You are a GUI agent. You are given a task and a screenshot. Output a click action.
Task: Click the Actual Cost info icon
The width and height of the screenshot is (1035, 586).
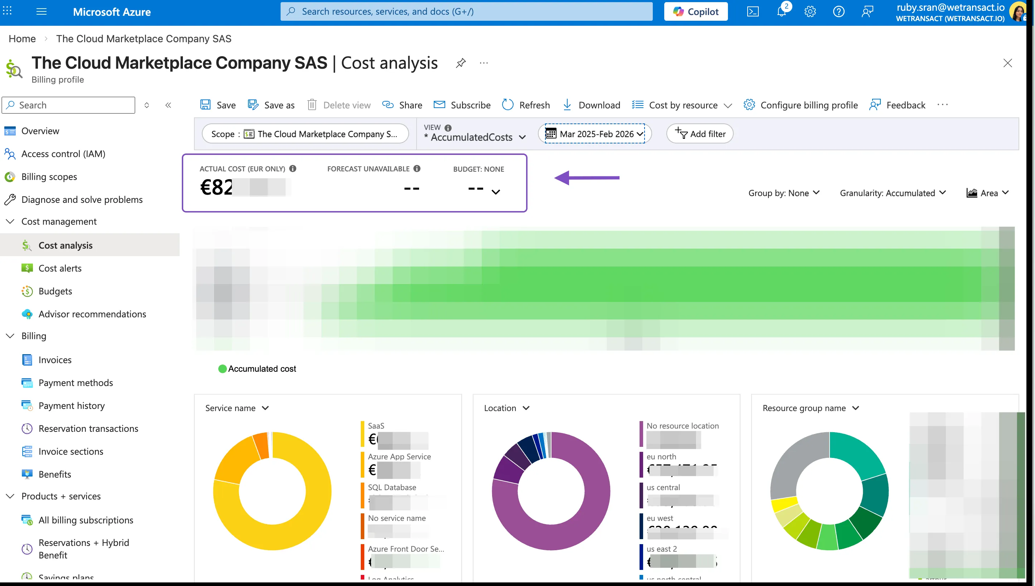(293, 169)
